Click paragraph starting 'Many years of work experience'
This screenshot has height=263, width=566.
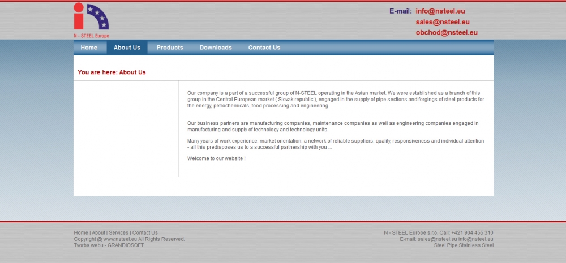tap(336, 144)
